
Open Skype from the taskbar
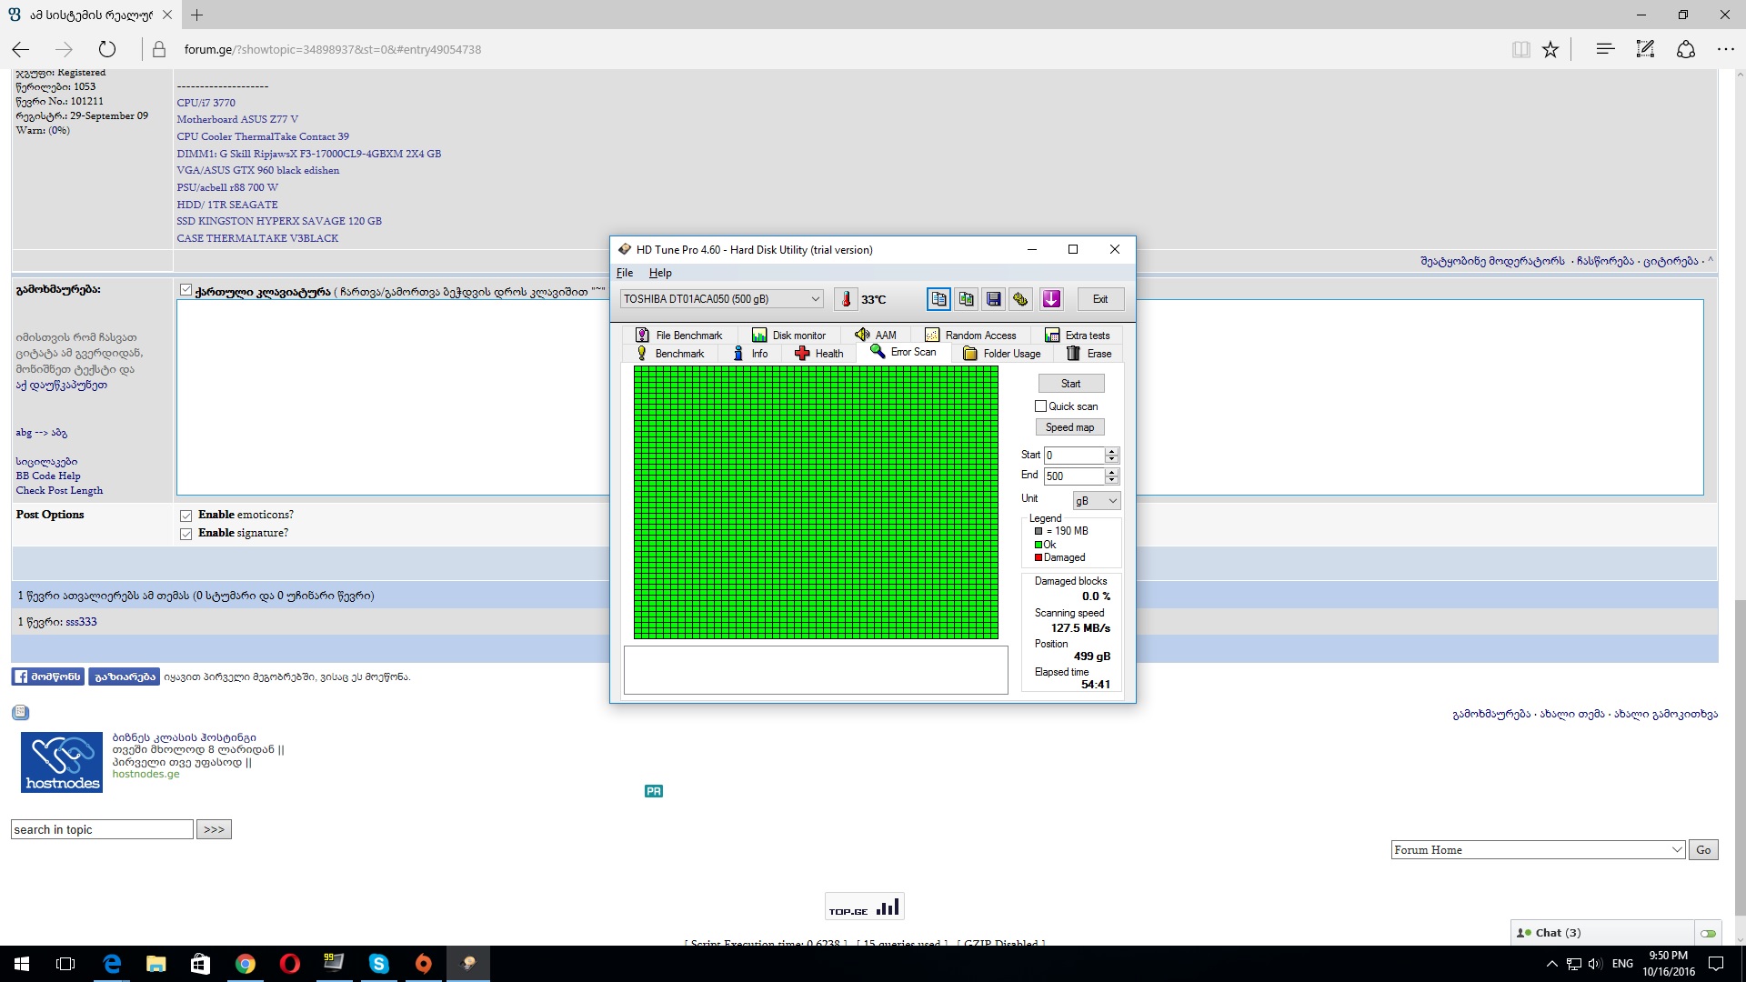tap(378, 964)
